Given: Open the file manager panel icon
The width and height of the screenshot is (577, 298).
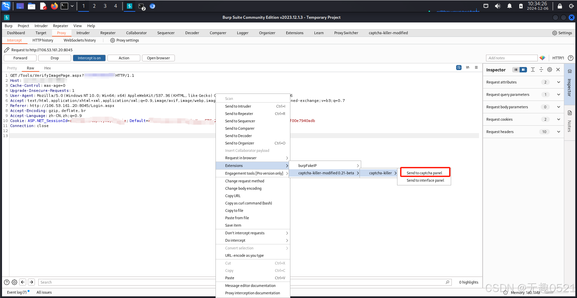Looking at the screenshot, I should [32, 6].
